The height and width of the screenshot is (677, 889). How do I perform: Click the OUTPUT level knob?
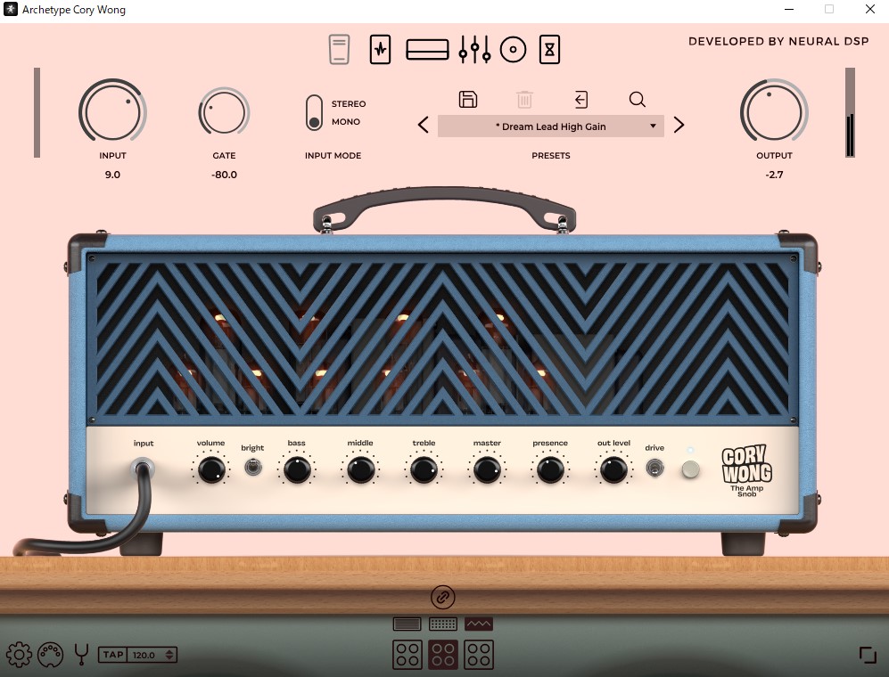click(x=774, y=110)
